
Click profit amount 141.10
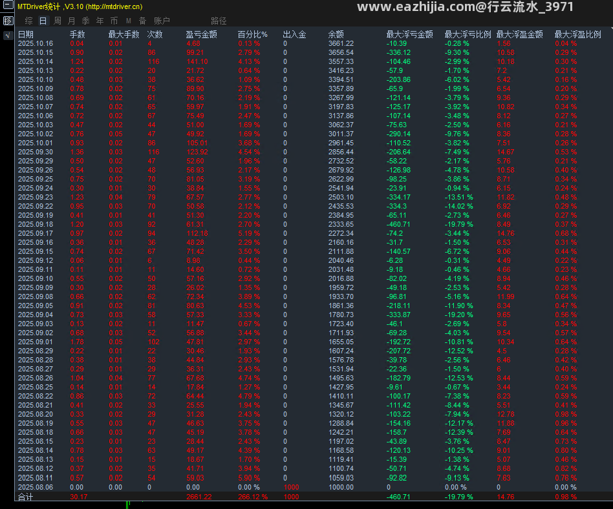click(x=197, y=61)
